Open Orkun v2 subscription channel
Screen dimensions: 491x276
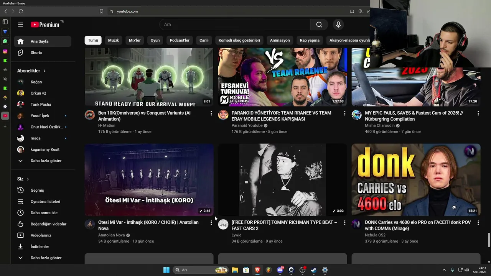point(42,93)
